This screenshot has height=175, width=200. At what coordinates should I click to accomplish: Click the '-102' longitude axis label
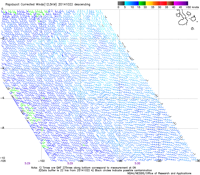[x=41, y=161]
